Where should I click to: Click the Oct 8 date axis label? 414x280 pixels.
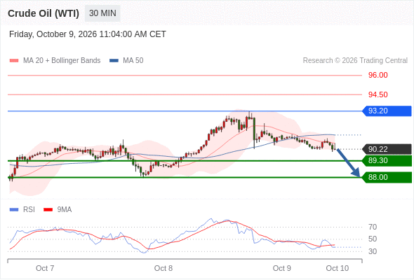163,268
